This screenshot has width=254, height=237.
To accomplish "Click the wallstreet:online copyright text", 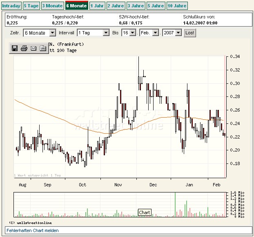I will tap(31, 223).
